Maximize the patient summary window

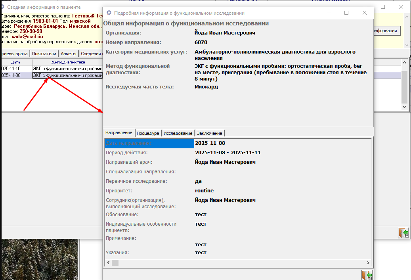(x=383, y=7)
